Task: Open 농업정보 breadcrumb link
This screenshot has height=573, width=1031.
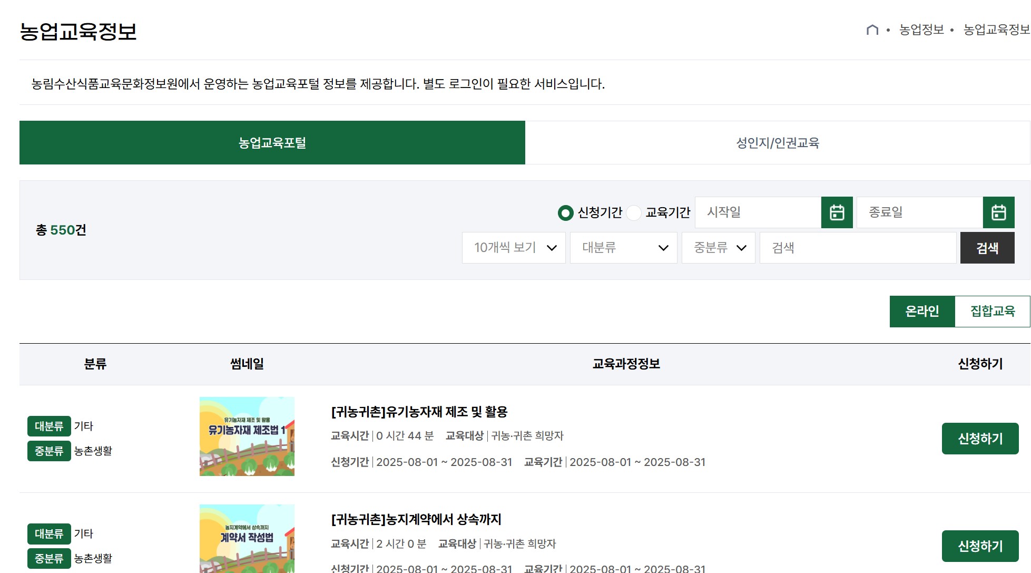Action: [921, 30]
